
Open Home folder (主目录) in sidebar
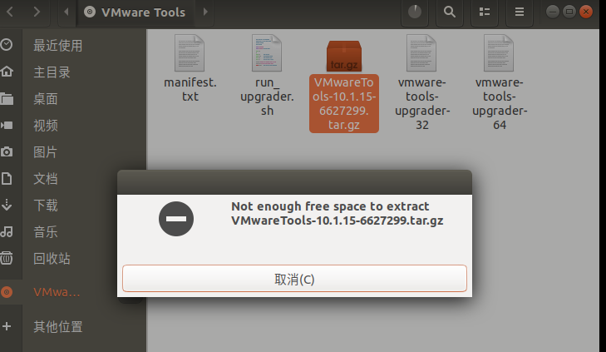tap(52, 72)
